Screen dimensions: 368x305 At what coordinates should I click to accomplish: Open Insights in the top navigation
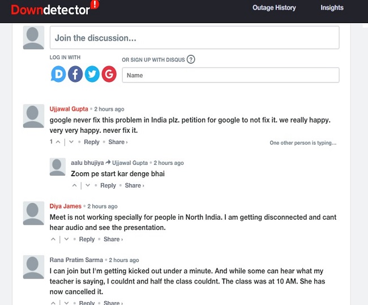332,8
